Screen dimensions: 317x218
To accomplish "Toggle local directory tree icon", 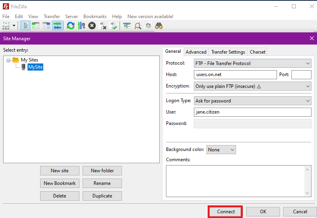I will coord(36,26).
